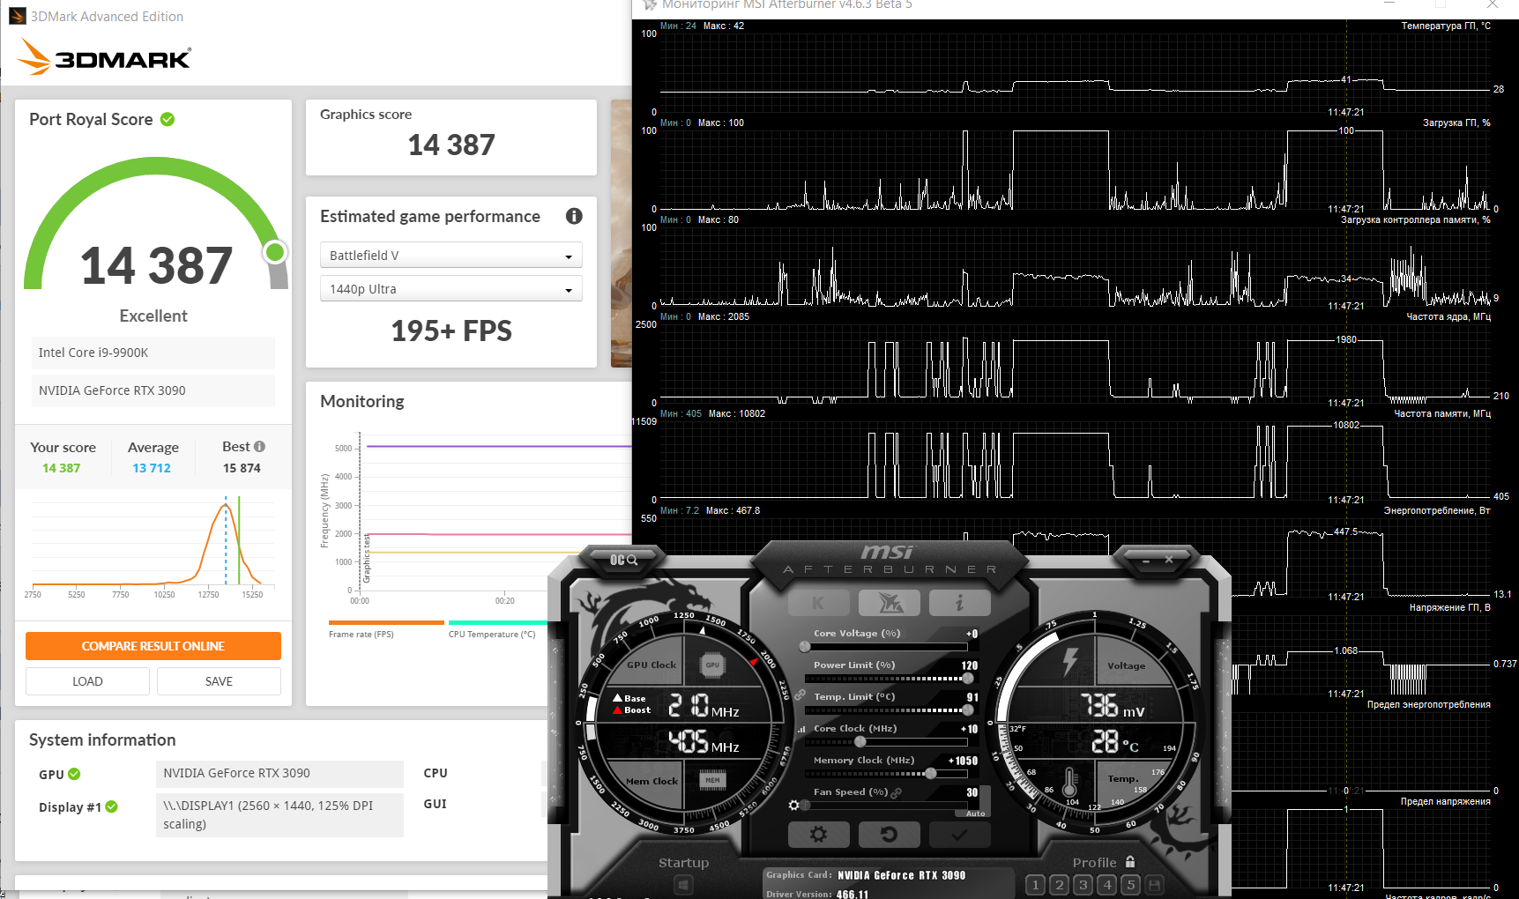This screenshot has width=1519, height=899.
Task: Click the thermometer temperature icon
Action: [1070, 782]
